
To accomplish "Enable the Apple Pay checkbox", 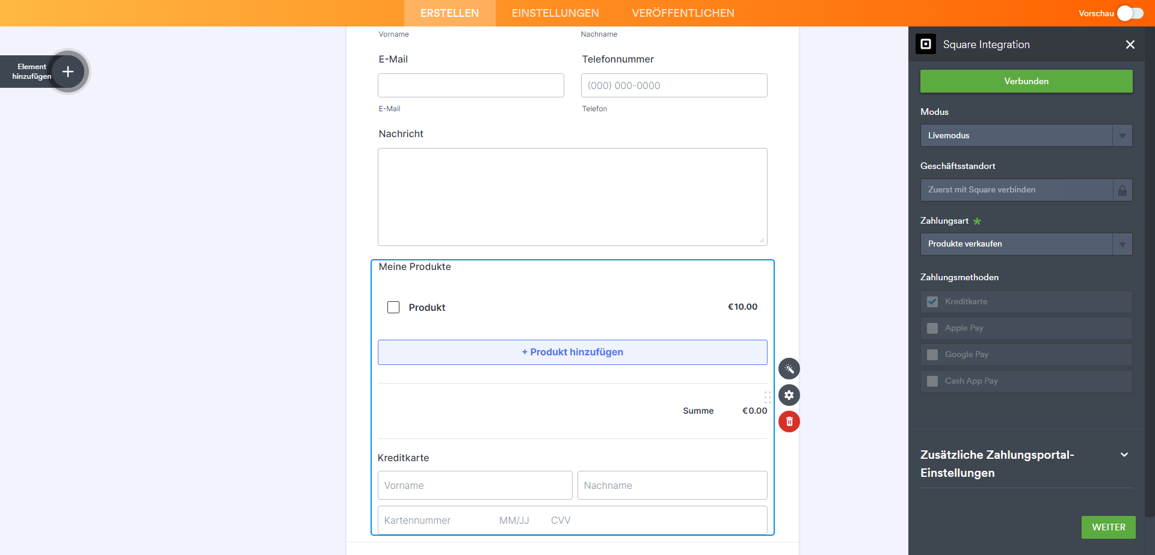I will click(932, 328).
